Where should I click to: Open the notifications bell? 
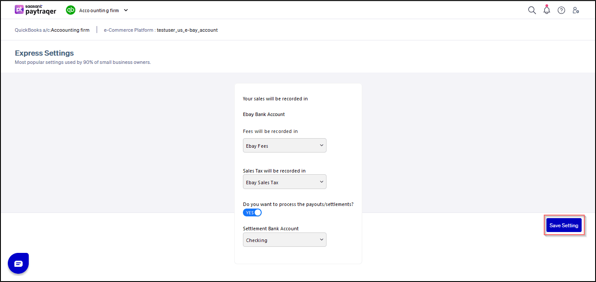click(547, 10)
